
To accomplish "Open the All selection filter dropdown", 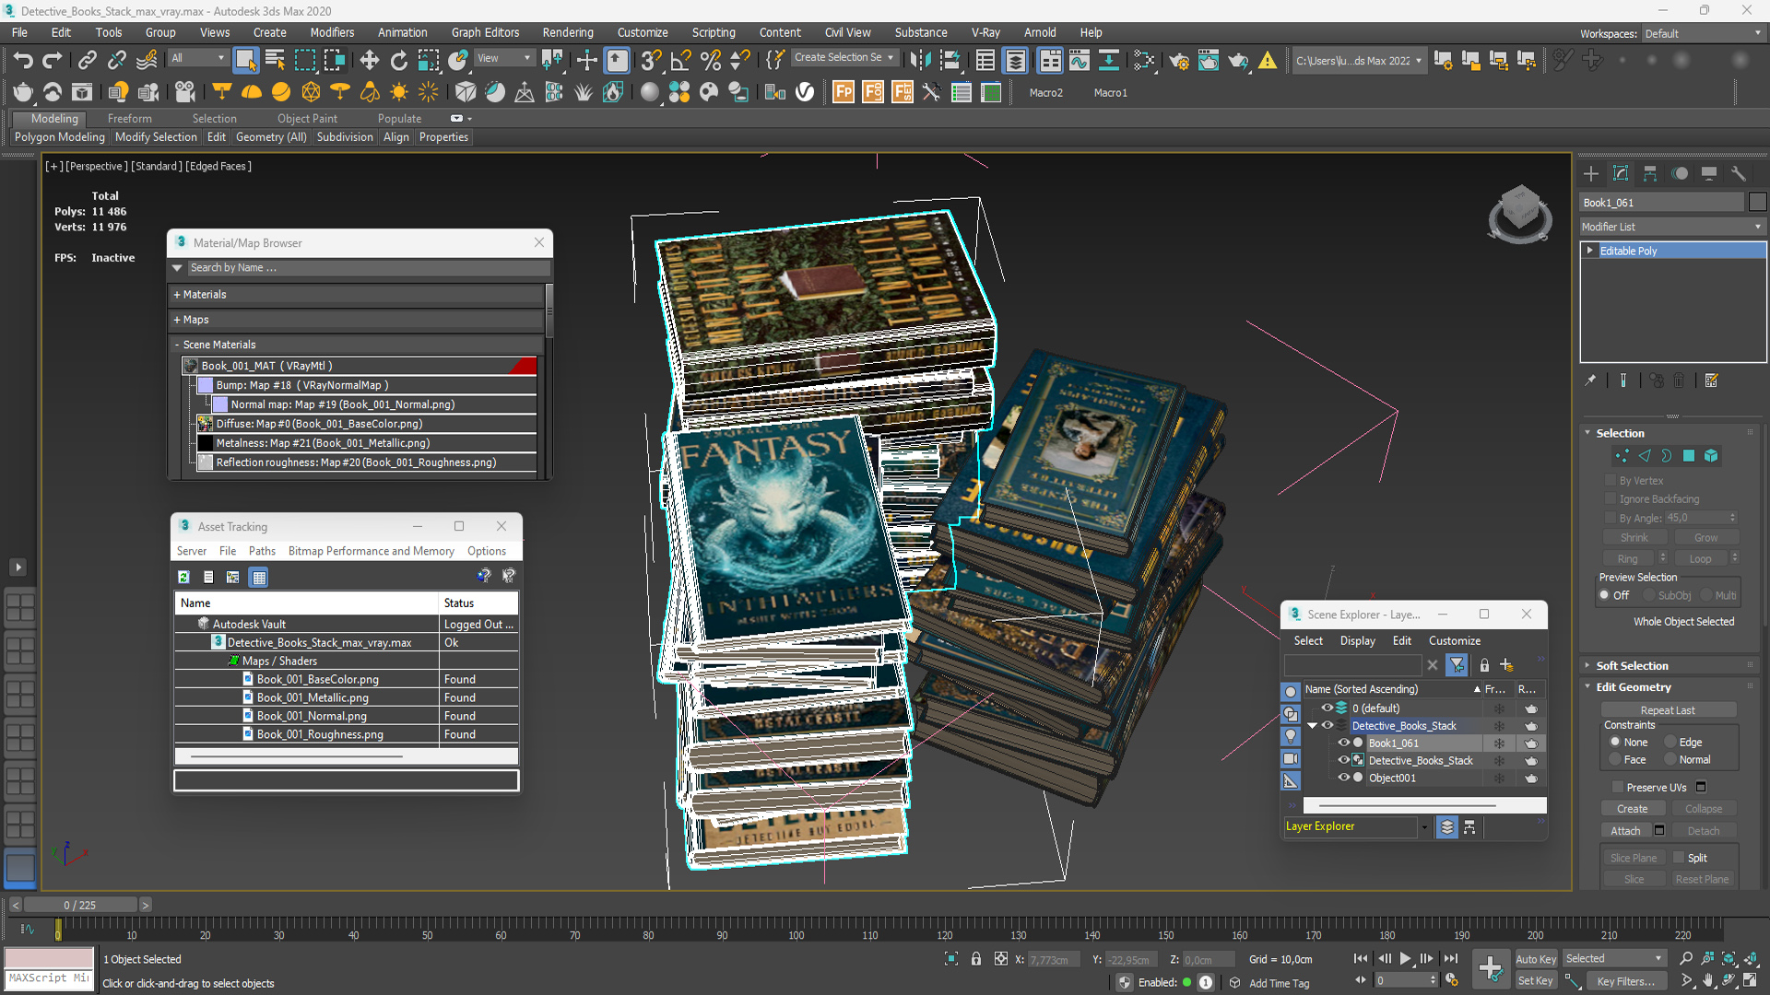I will 197,58.
